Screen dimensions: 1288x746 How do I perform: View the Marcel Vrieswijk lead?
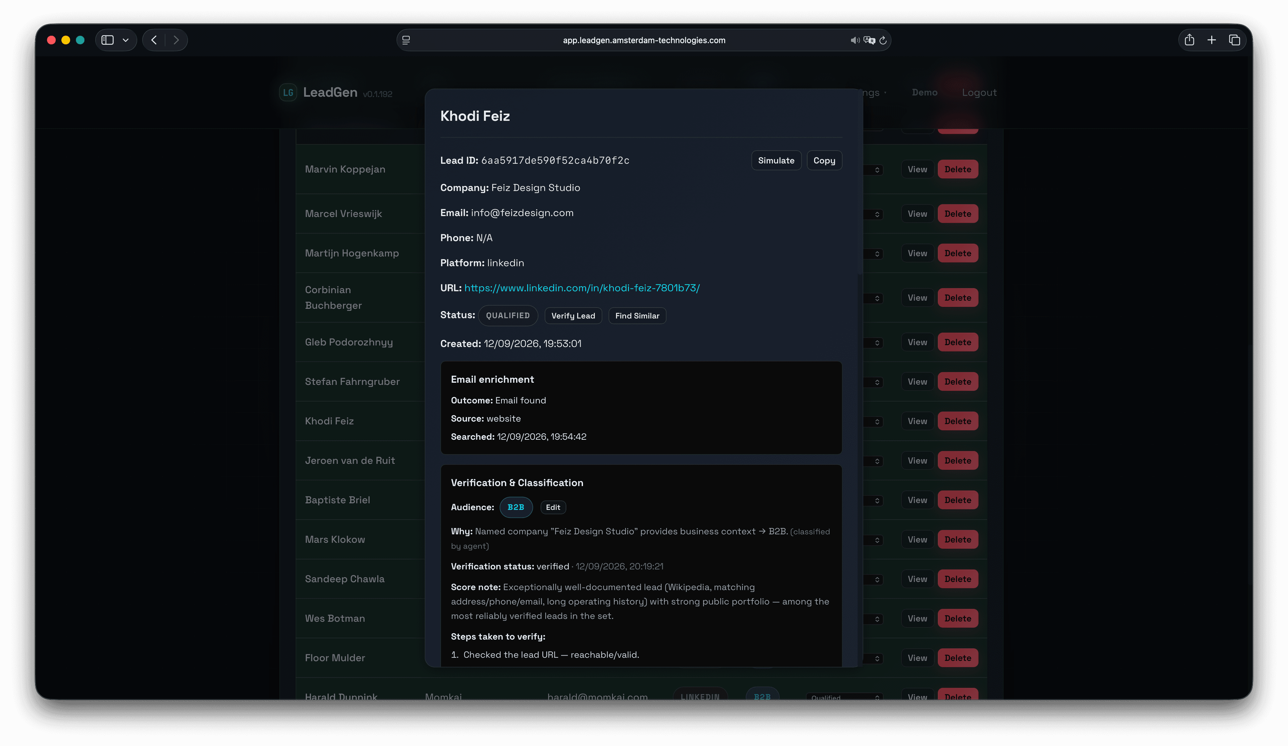tap(917, 214)
